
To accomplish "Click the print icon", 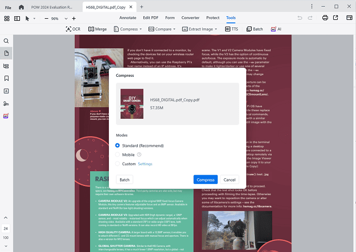I will (325, 18).
